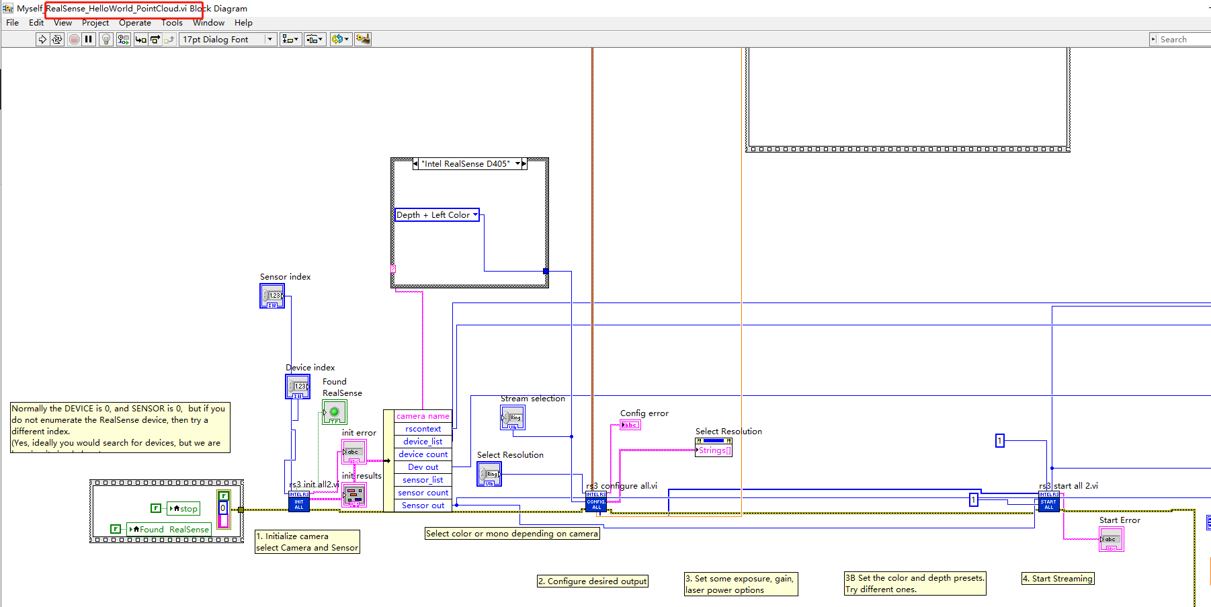Select the Stream selection ring terminal
This screenshot has height=607, width=1211.
pos(513,418)
